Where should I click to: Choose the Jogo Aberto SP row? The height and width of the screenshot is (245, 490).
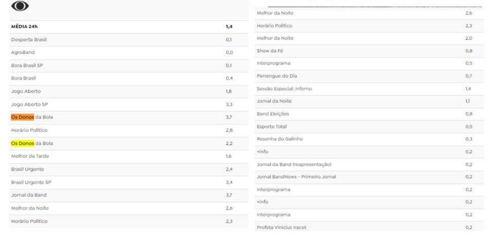pyautogui.click(x=129, y=104)
